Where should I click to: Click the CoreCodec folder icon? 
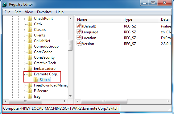point(30,52)
